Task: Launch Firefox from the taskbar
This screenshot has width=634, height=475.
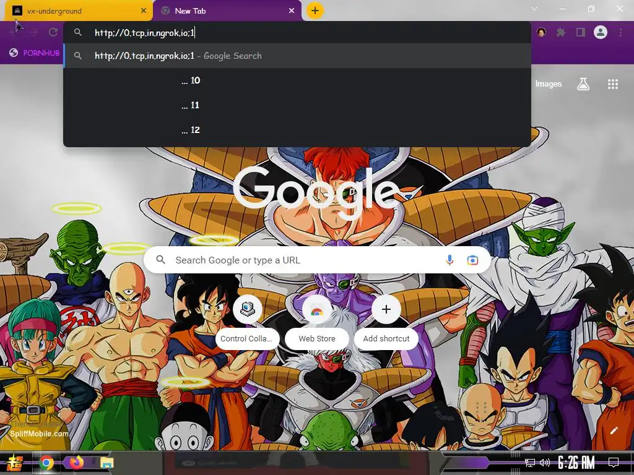Action: (x=77, y=463)
